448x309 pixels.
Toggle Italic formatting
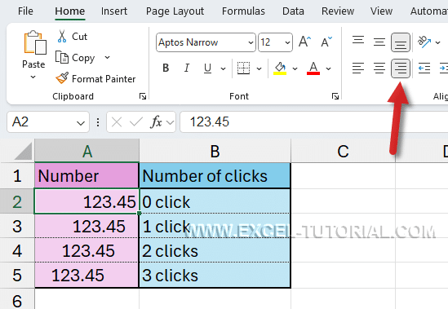(187, 68)
